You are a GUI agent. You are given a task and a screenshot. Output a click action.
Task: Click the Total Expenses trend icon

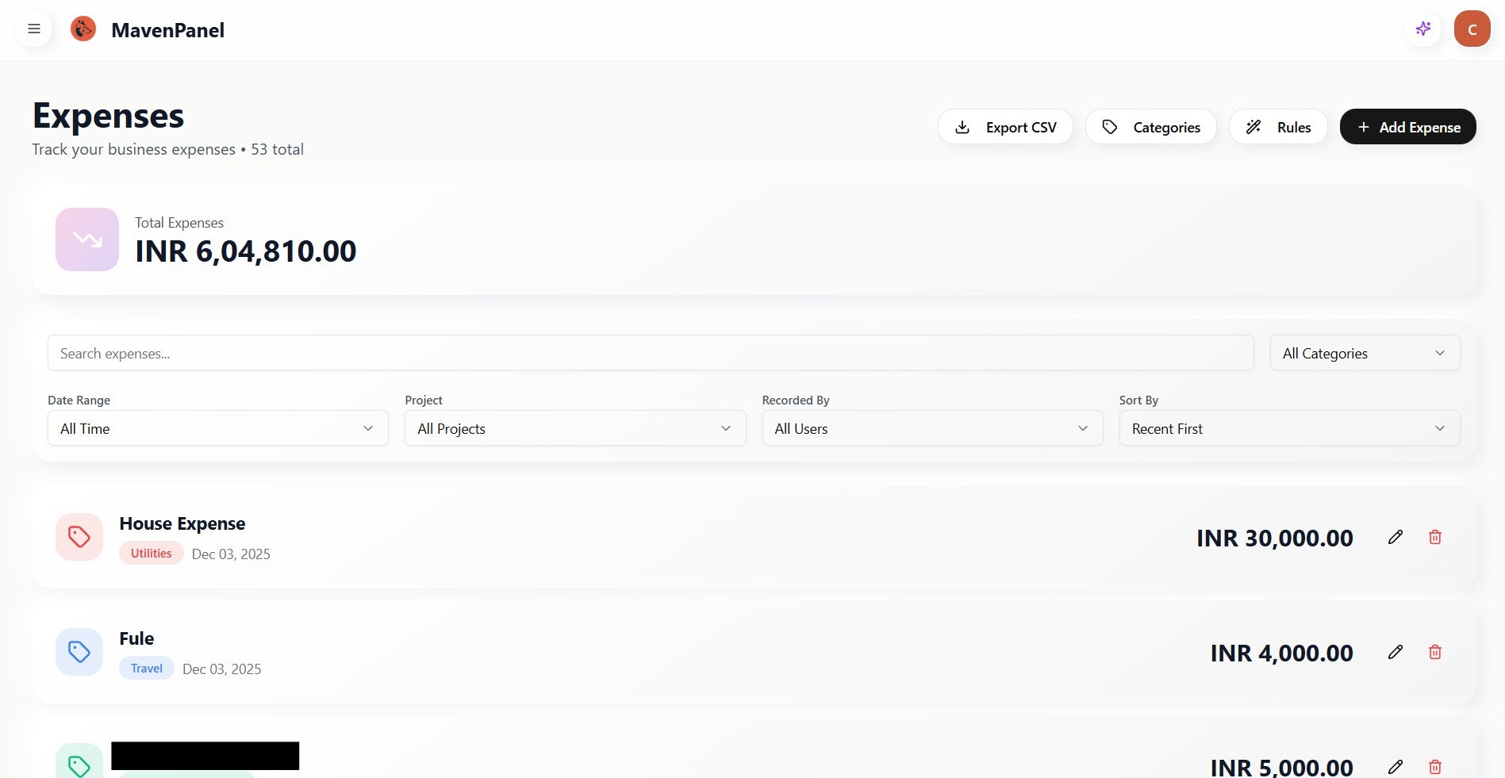87,240
